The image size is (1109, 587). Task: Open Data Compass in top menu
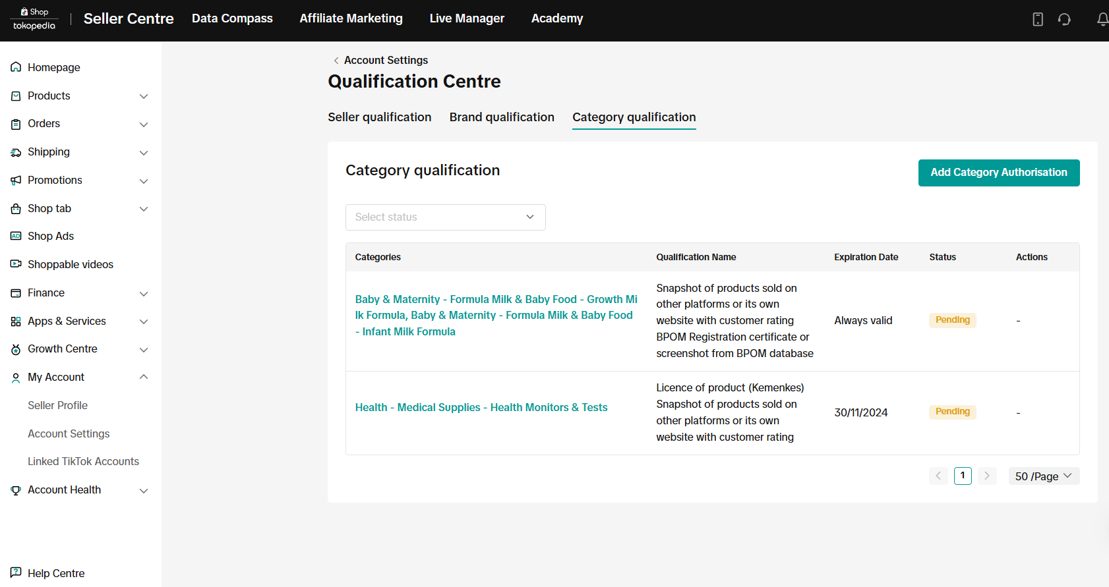coord(232,18)
